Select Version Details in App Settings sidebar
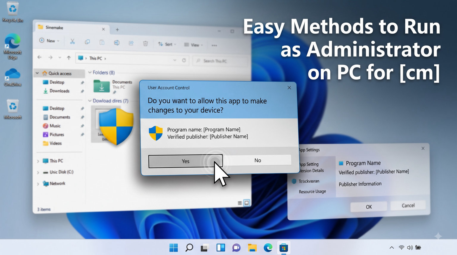The height and width of the screenshot is (255, 457). point(311,171)
